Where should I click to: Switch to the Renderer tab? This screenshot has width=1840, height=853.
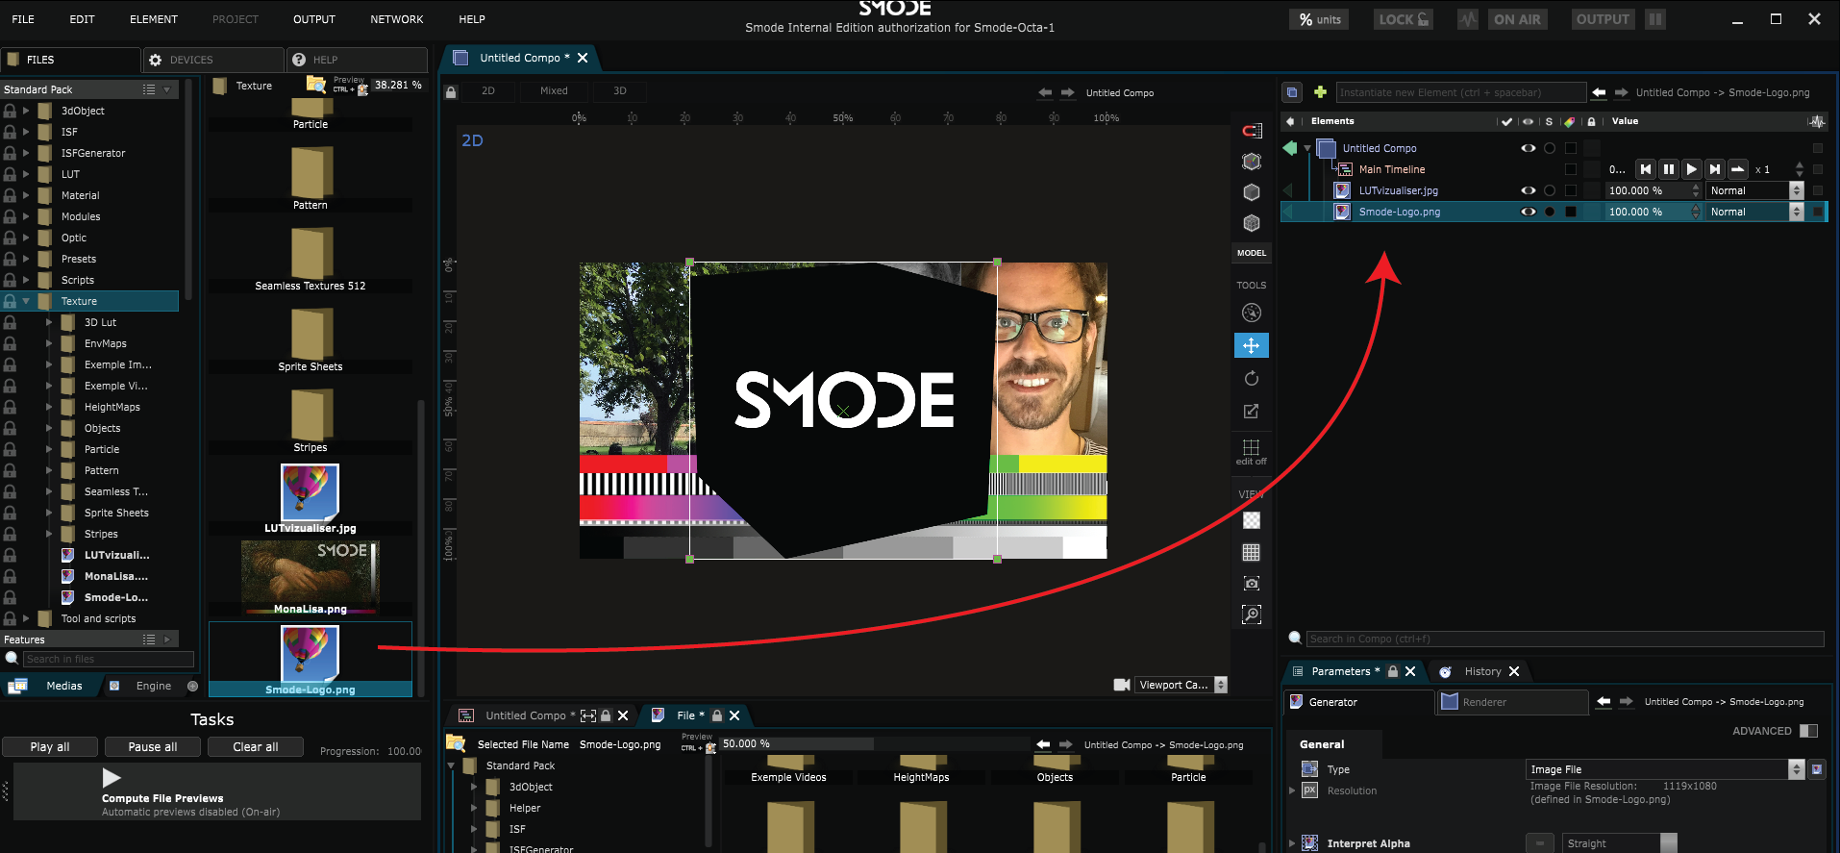pyautogui.click(x=1513, y=702)
